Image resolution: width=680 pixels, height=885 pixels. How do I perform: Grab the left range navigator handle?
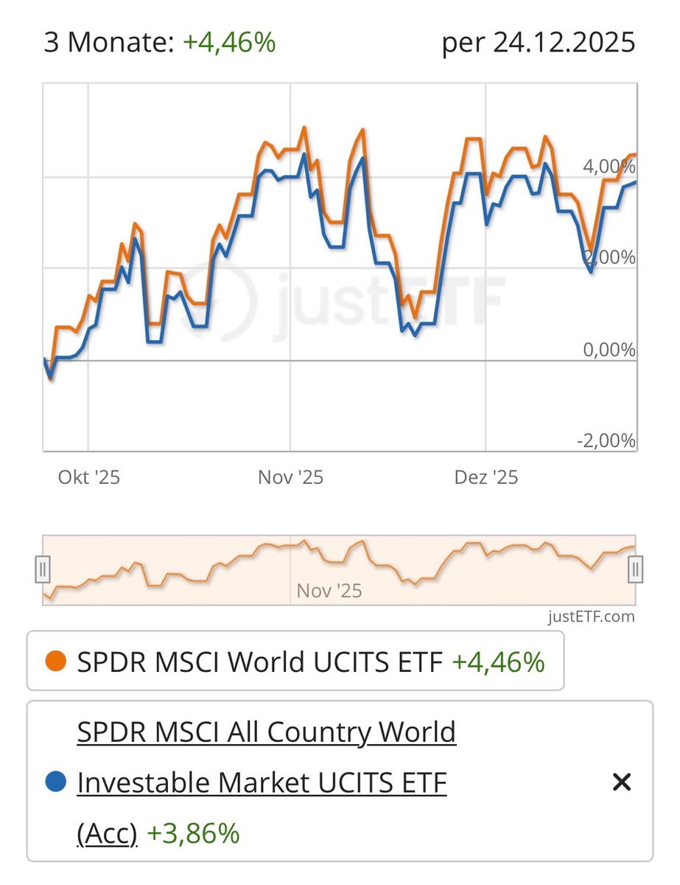tap(43, 569)
